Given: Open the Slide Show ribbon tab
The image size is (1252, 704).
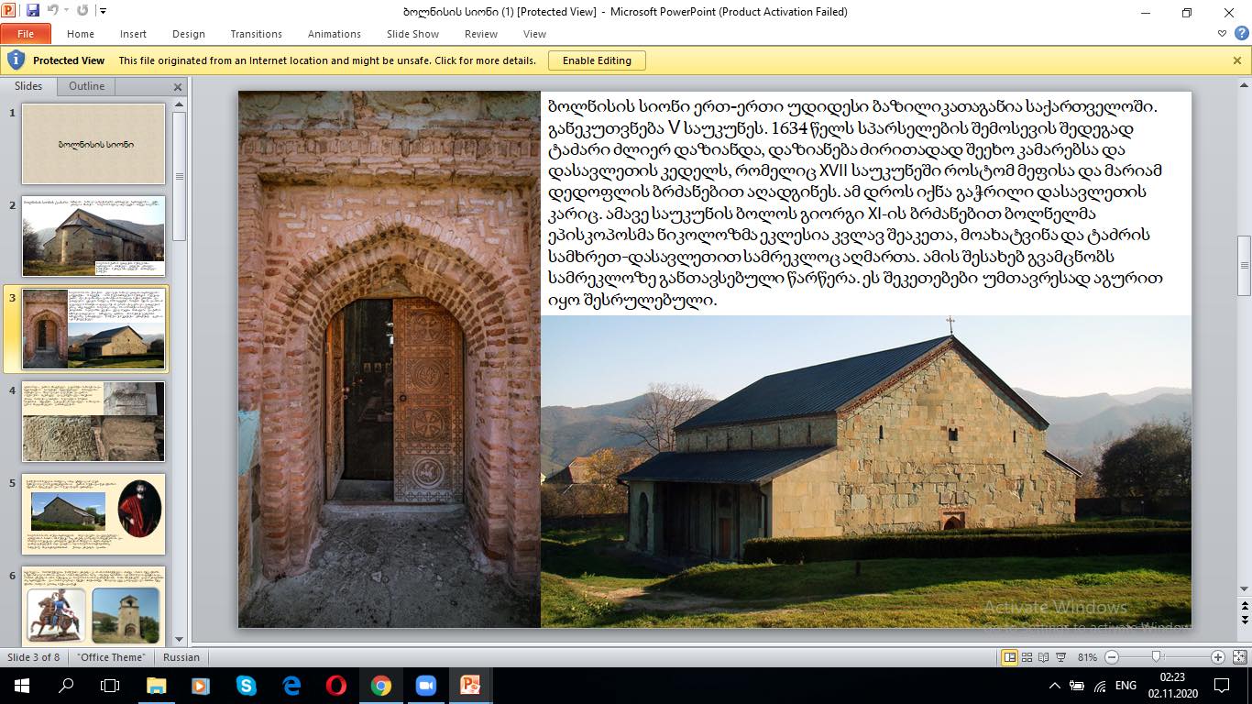Looking at the screenshot, I should tap(412, 34).
